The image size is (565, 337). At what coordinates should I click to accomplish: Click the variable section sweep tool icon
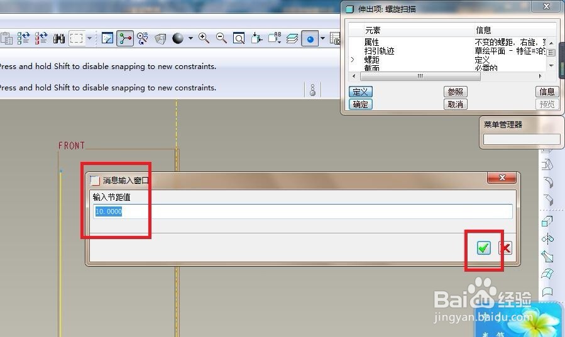click(547, 257)
